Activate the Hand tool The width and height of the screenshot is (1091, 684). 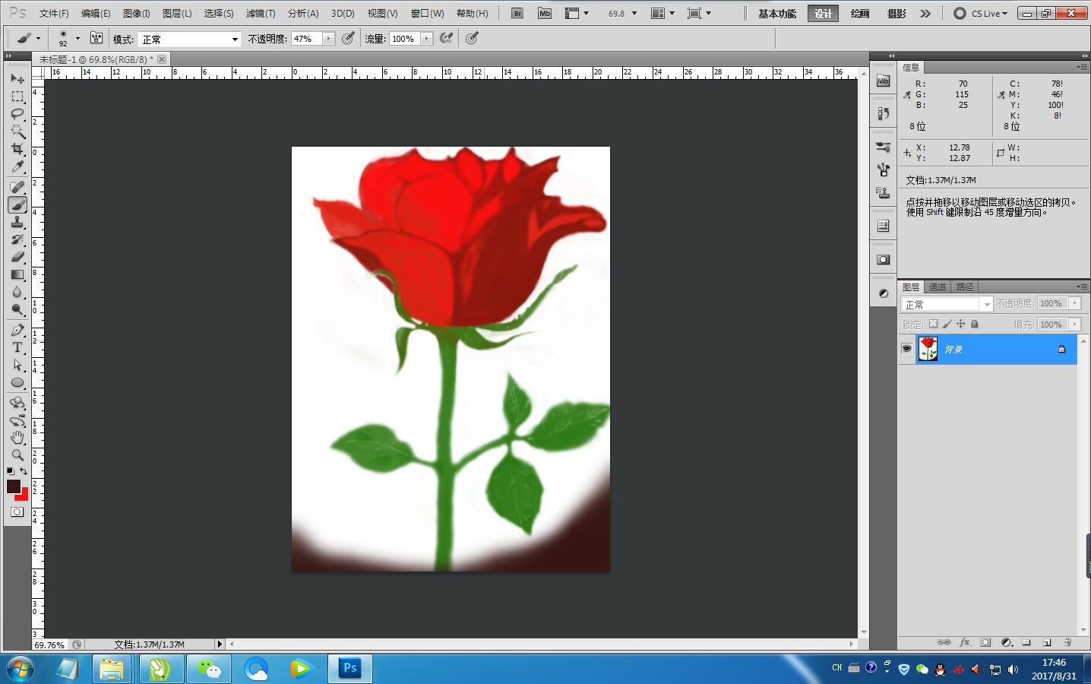click(x=17, y=438)
